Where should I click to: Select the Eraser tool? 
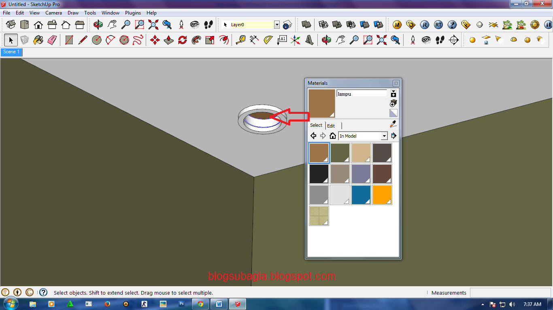[x=52, y=40]
